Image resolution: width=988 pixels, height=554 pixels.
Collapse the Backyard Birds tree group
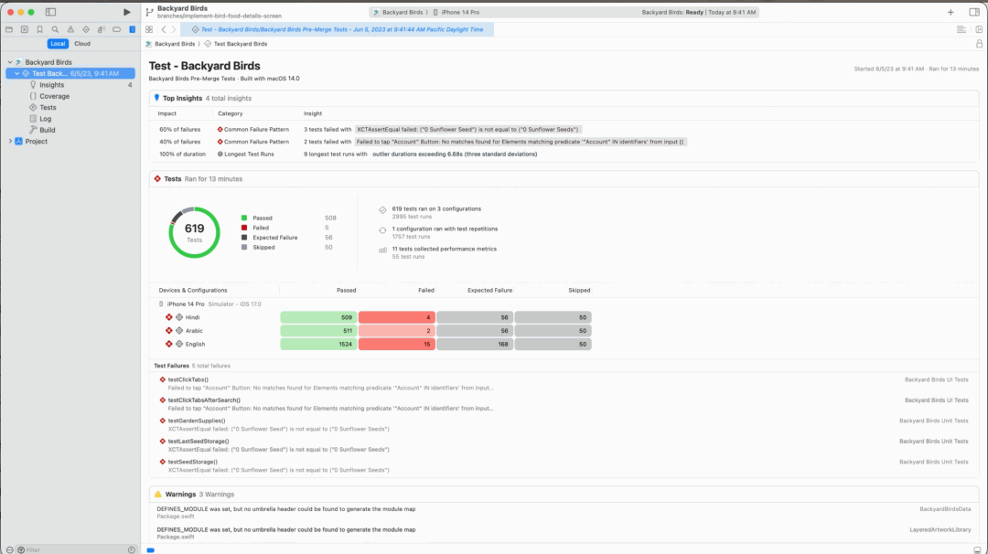point(10,62)
